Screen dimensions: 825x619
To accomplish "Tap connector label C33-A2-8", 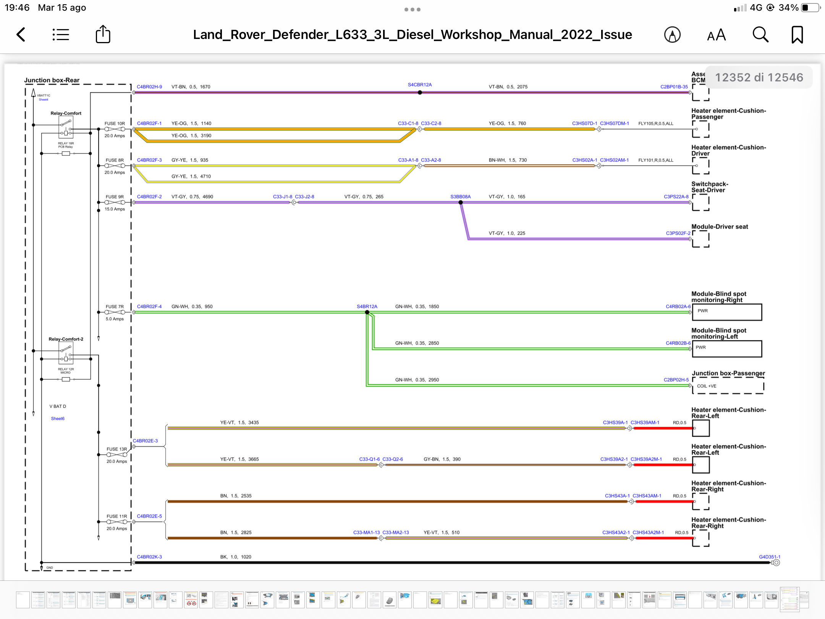I will tap(431, 160).
